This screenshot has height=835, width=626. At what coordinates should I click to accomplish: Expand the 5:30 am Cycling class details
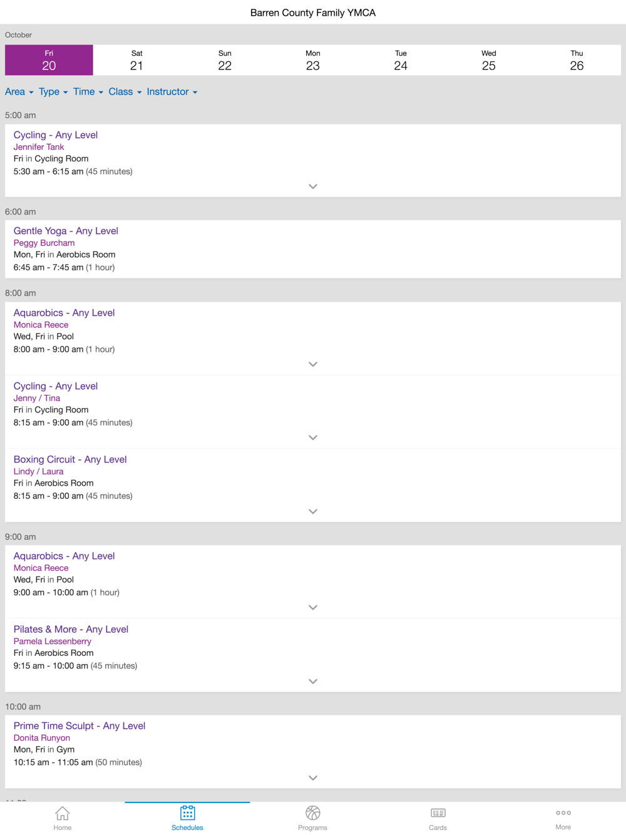pyautogui.click(x=313, y=187)
